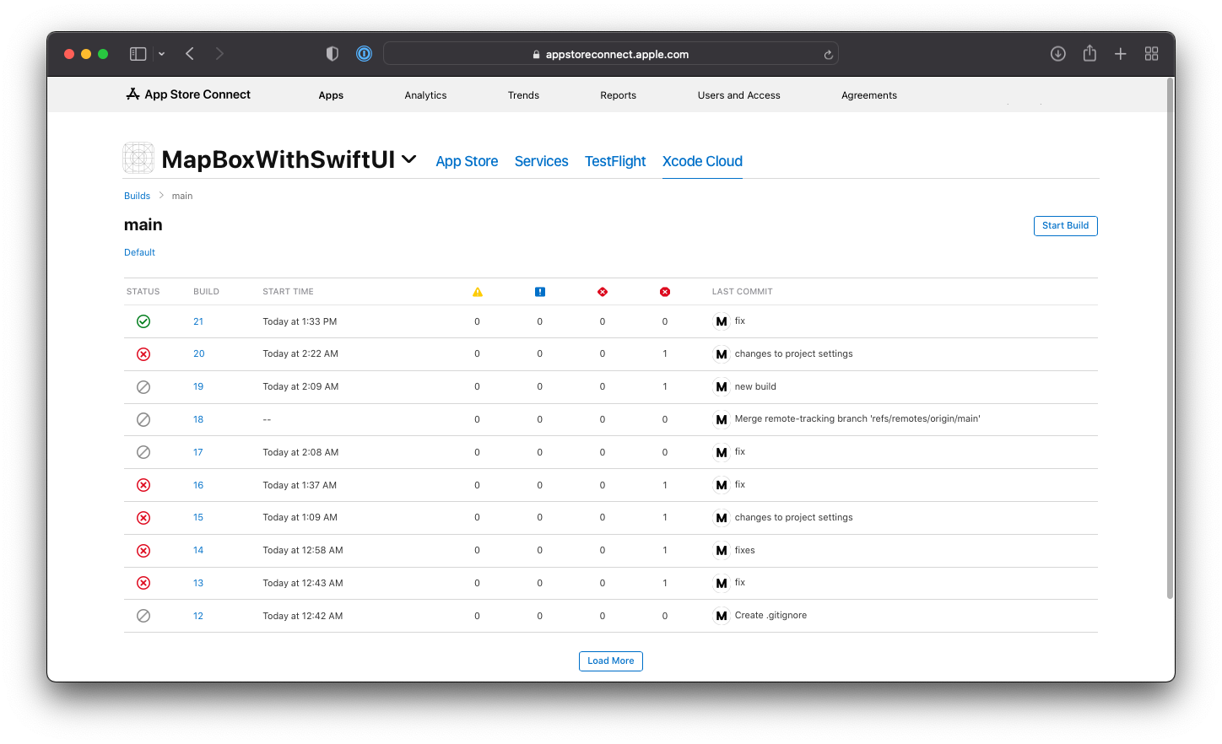Image resolution: width=1222 pixels, height=744 pixels.
Task: Open the Trends menu item
Action: point(523,95)
